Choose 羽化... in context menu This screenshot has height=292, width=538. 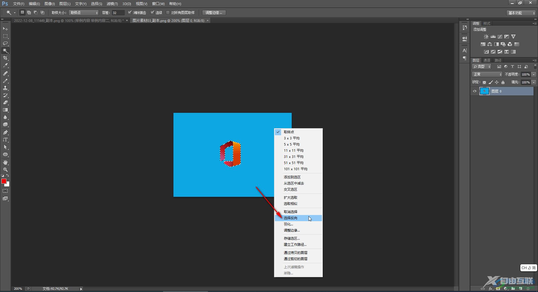[298, 224]
